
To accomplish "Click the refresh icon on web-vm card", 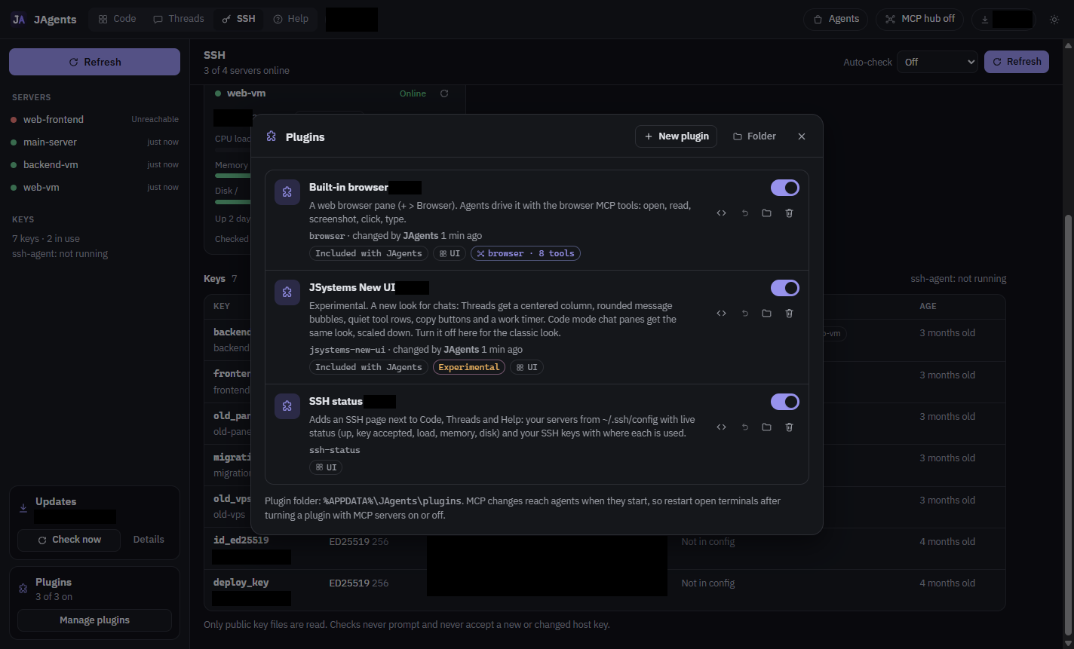I will 444,93.
